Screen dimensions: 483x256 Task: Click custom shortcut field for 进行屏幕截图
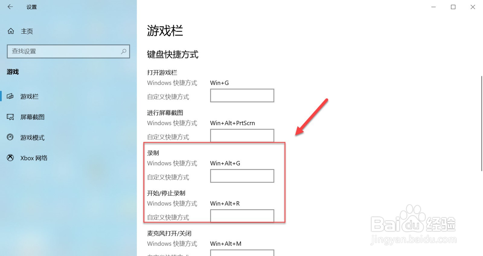pyautogui.click(x=242, y=136)
